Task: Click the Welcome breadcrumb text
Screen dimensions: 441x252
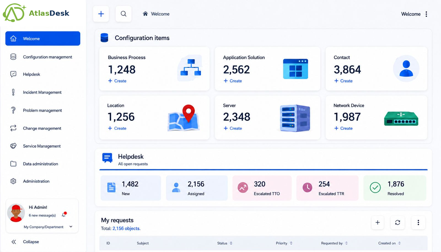Action: tap(160, 14)
